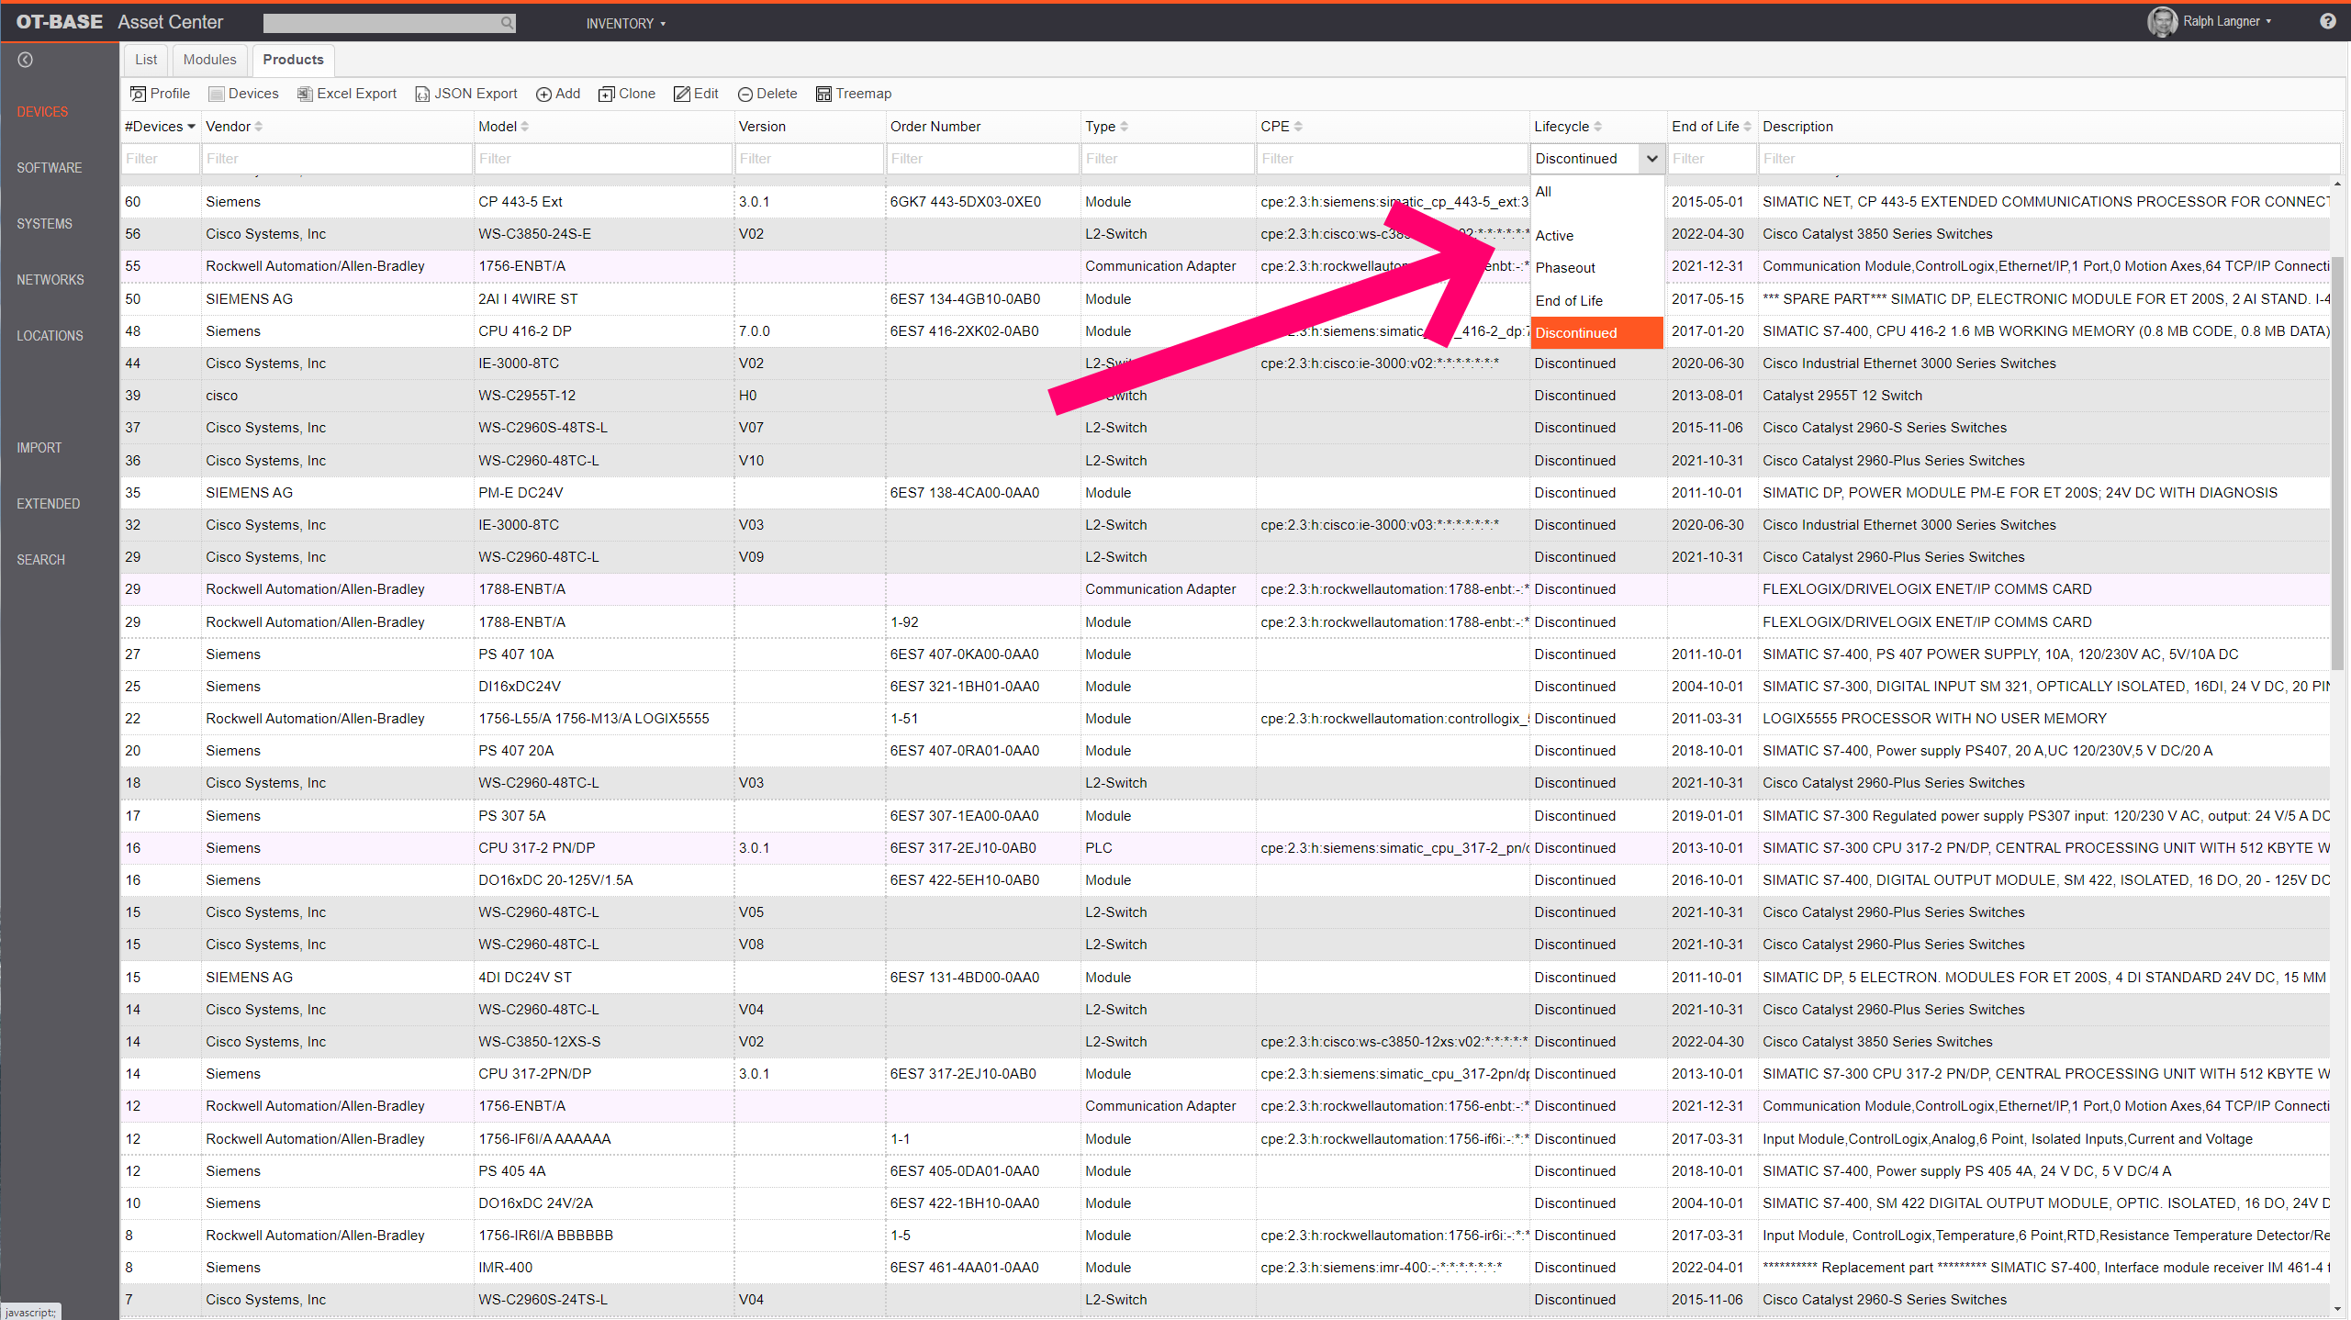Sort by the #Devices column arrow
This screenshot has height=1320, width=2351.
click(x=191, y=127)
